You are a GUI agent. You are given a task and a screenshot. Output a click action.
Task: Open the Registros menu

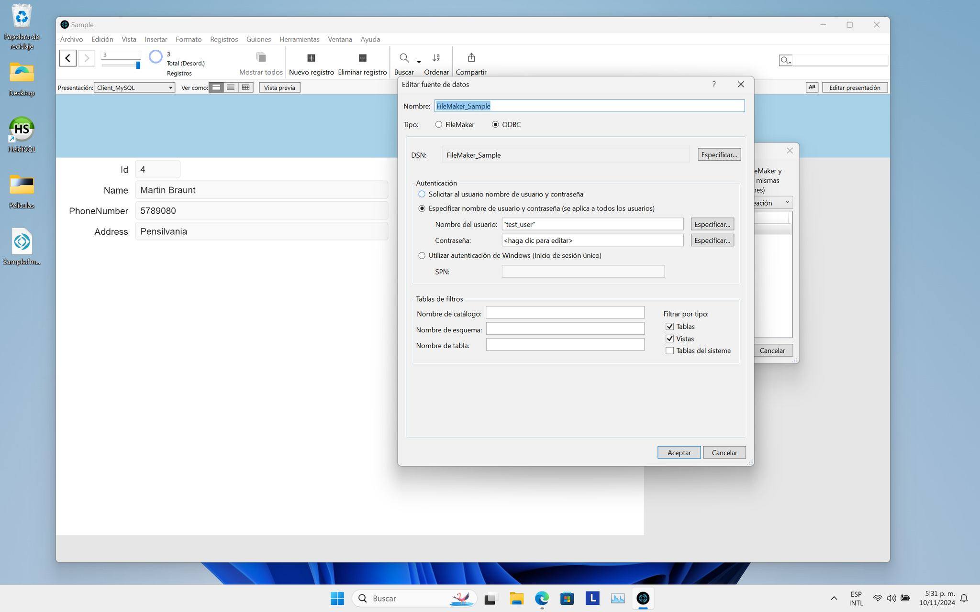[224, 39]
